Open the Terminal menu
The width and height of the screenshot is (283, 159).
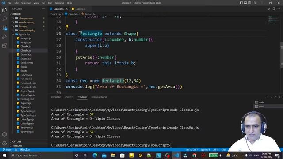click(x=59, y=3)
